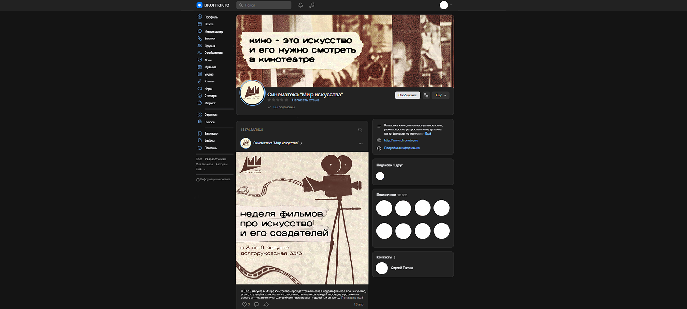This screenshot has width=687, height=309.
Task: Open the notifications bell
Action: 301,5
